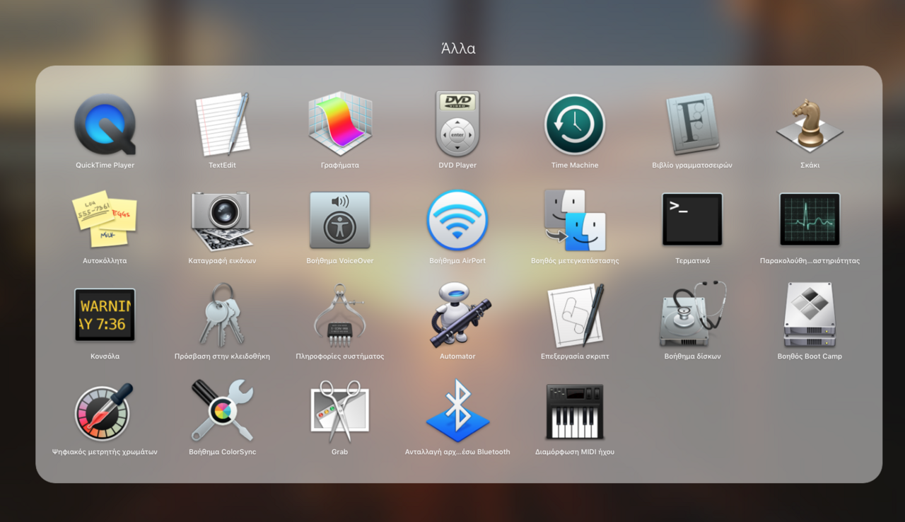Launch Επεξεργασία σκριπτ script editor icon
Screen dimensions: 905x522
[x=575, y=315]
